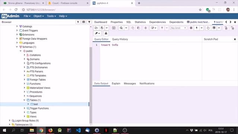Click the Filtered Rows funnel icon in Browser panel
Screen dimensions: 238x134
[x=89, y=22]
